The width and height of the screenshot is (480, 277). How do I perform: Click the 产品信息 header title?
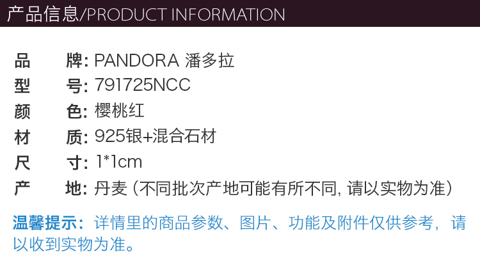[x=43, y=14]
